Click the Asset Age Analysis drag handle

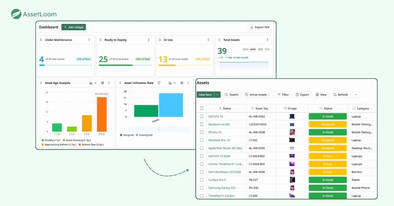pos(41,83)
